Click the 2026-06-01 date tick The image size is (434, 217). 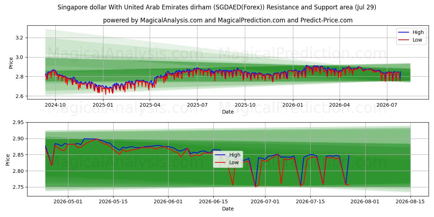pyautogui.click(x=168, y=201)
